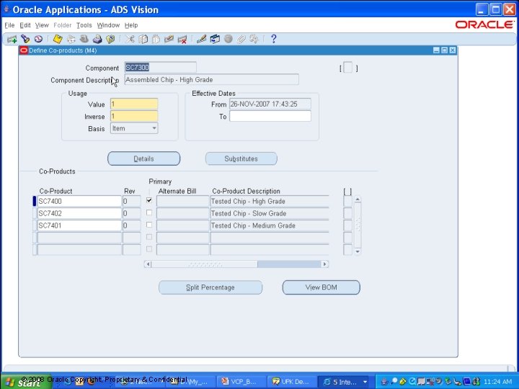Click the Zoom toolbar icon
Screen dimensions: 519x389
(x=215, y=40)
